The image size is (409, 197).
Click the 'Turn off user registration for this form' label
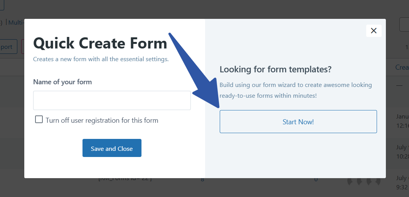(x=102, y=120)
